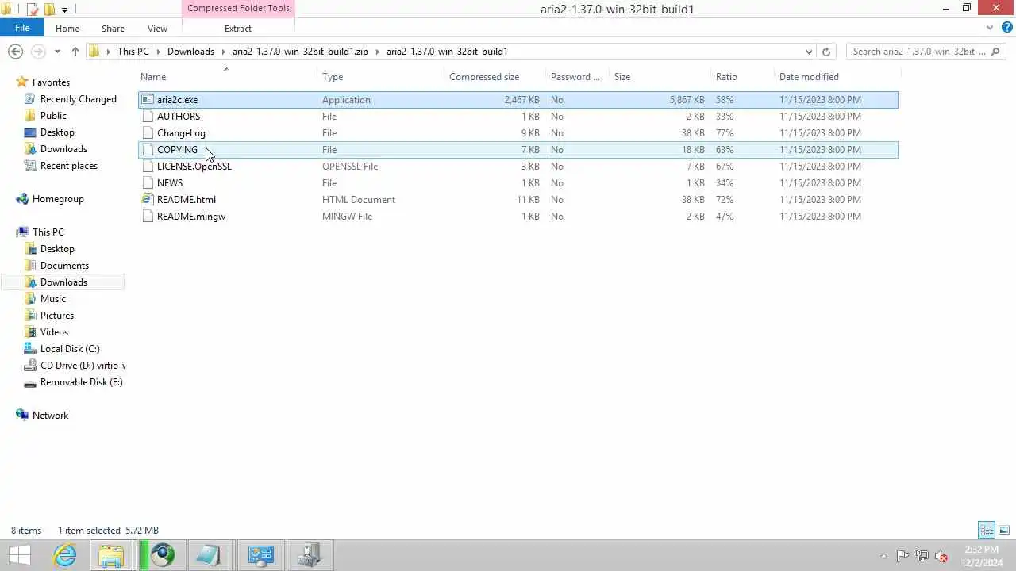Click the Removable Disk (E:) icon
The image size is (1016, 571).
30,382
